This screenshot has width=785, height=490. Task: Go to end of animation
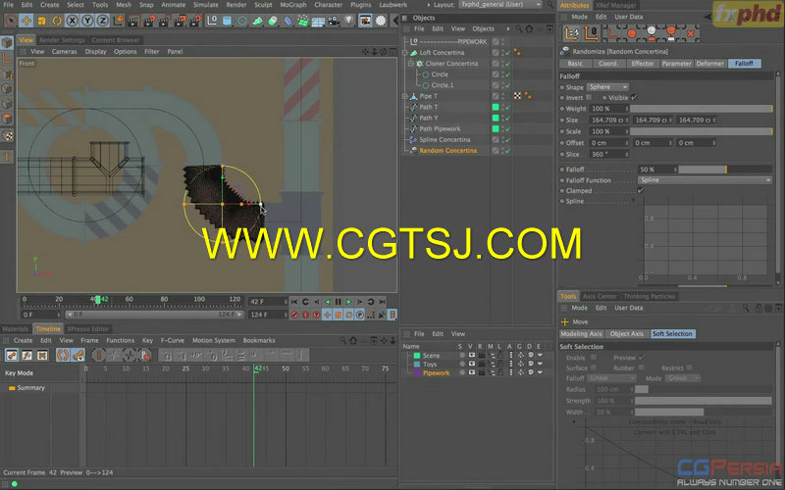pyautogui.click(x=382, y=302)
